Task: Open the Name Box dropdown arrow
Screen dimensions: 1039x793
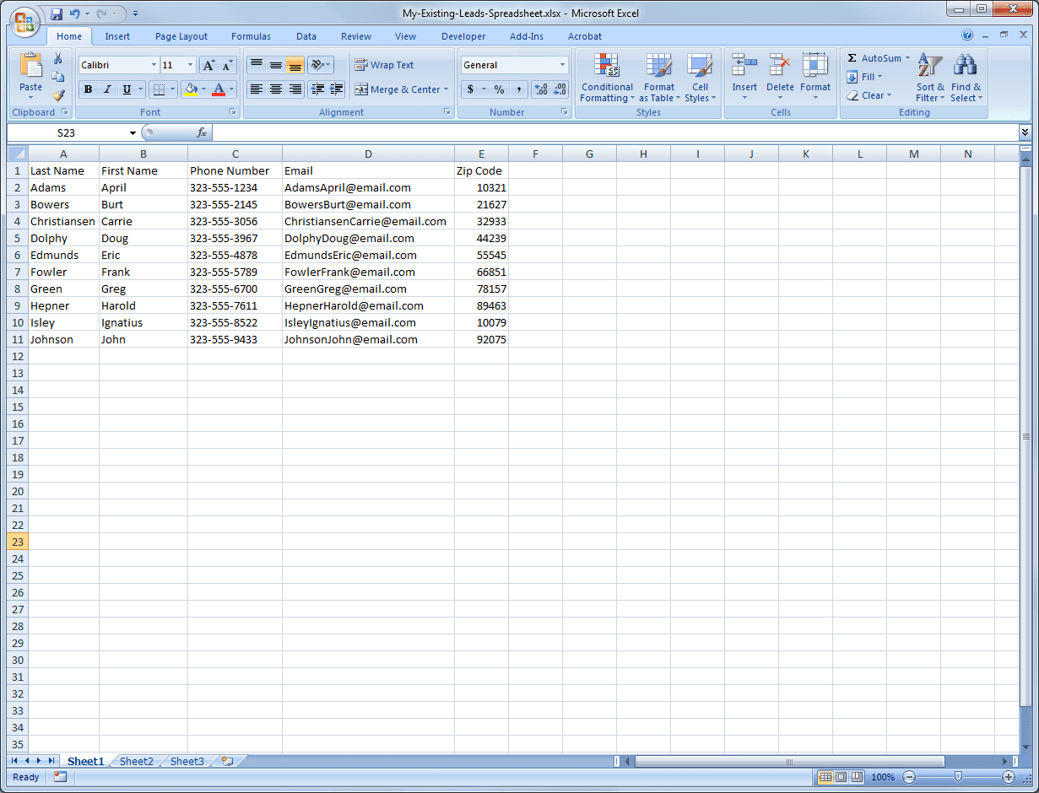Action: coord(133,133)
